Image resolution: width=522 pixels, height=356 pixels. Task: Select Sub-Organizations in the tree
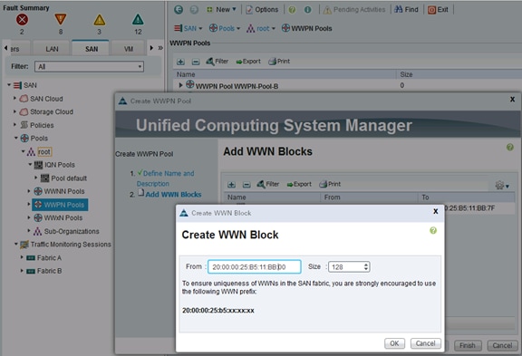click(72, 231)
